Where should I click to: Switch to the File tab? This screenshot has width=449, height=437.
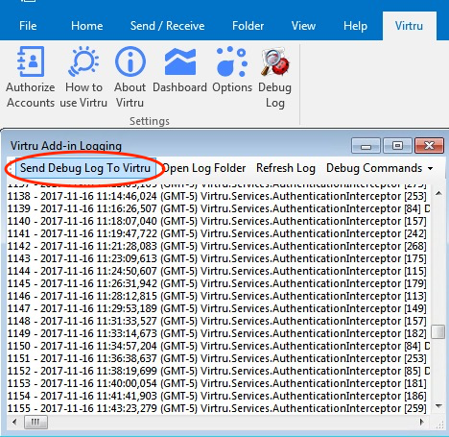click(x=28, y=26)
